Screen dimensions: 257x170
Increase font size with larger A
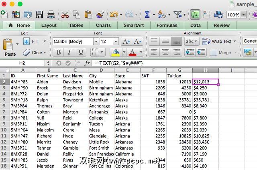pos(126,41)
